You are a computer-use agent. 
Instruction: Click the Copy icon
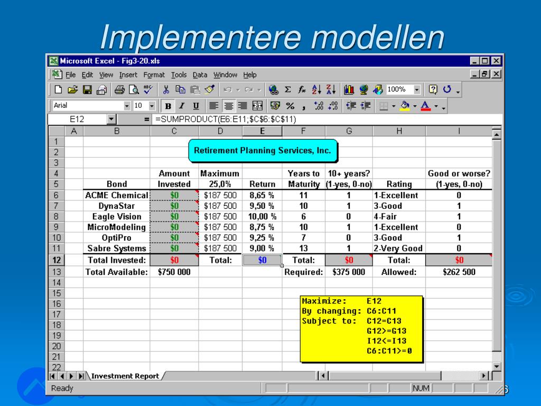(181, 90)
